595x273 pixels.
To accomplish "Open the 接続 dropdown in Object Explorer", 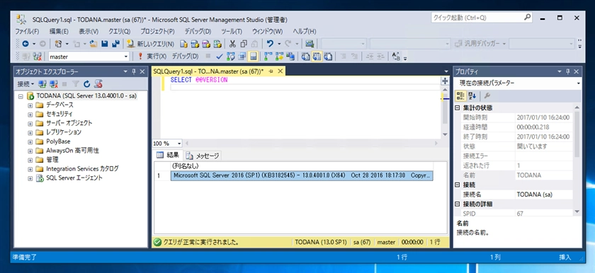I will (25, 83).
